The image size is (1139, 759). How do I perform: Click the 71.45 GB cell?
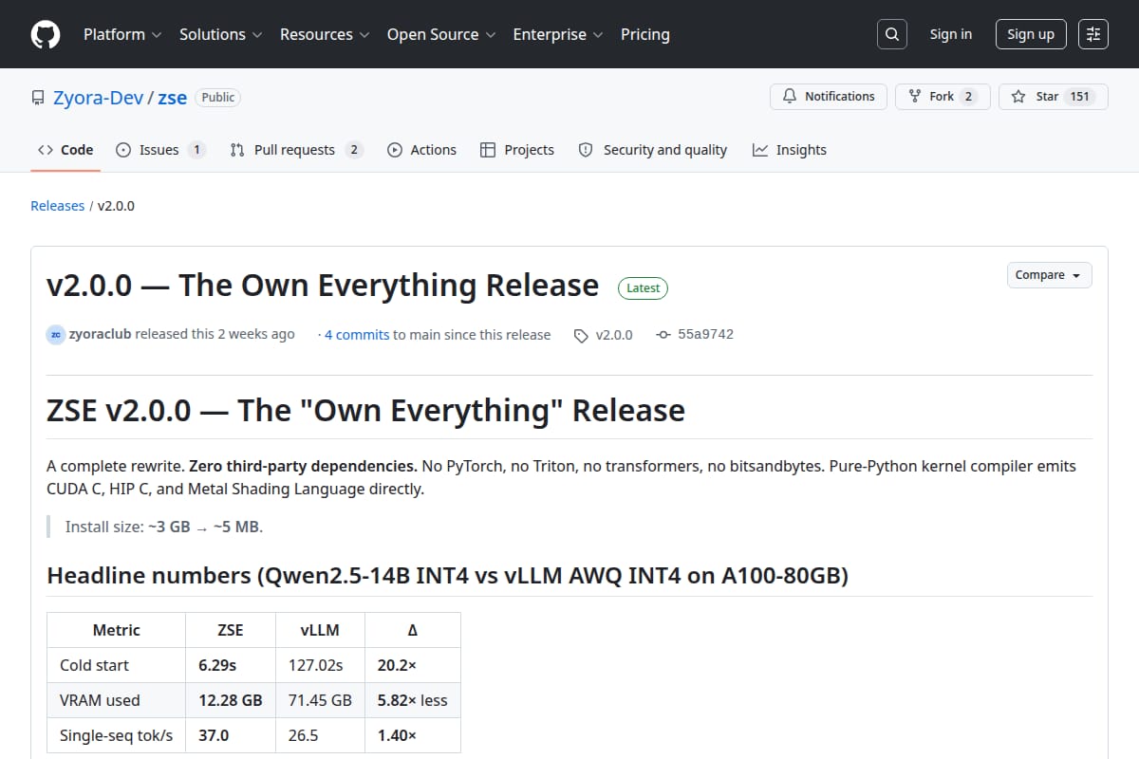pos(320,700)
